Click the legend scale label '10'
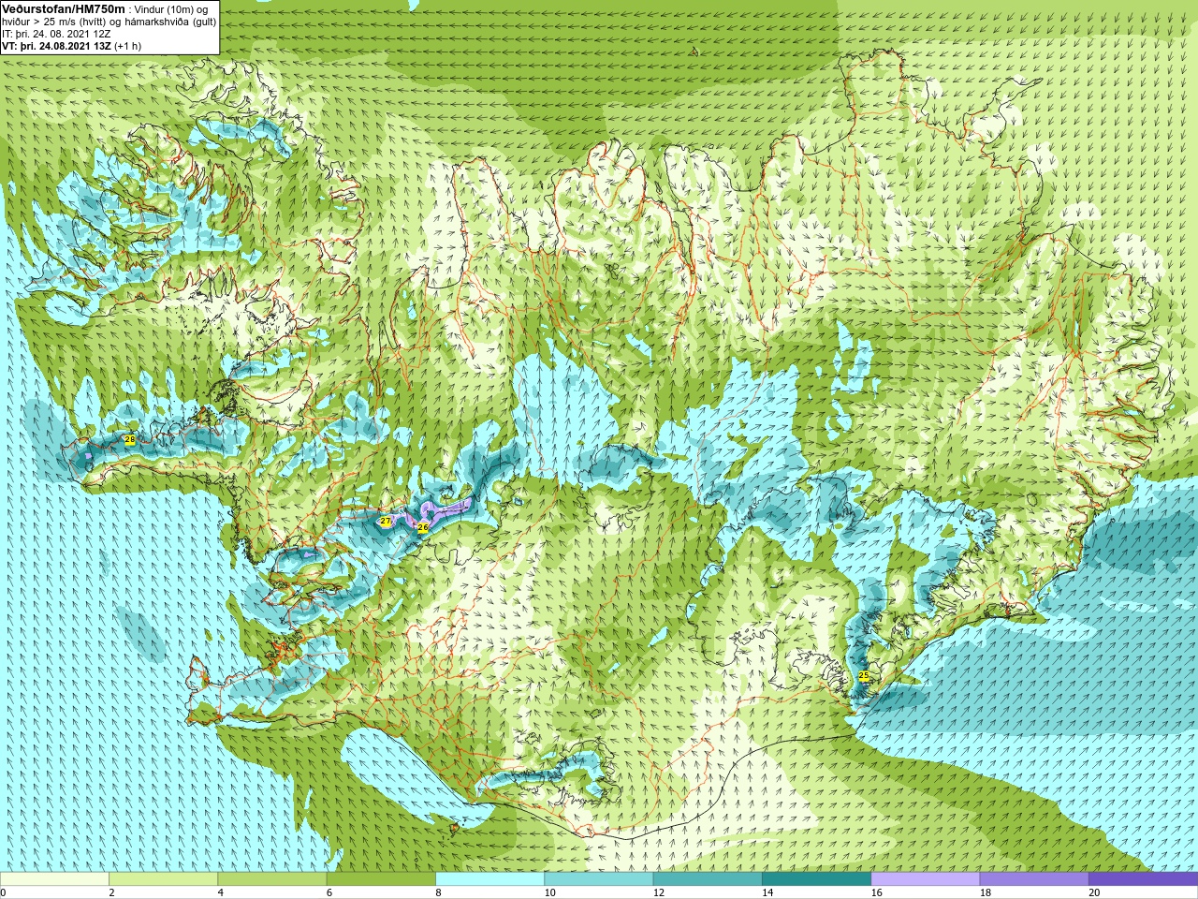The width and height of the screenshot is (1198, 899). 549,892
